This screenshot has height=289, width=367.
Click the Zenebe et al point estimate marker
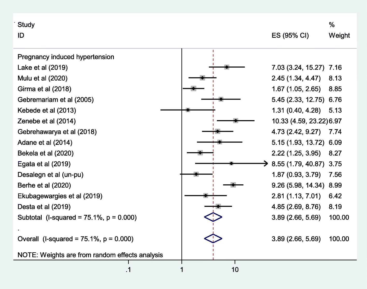coord(236,121)
